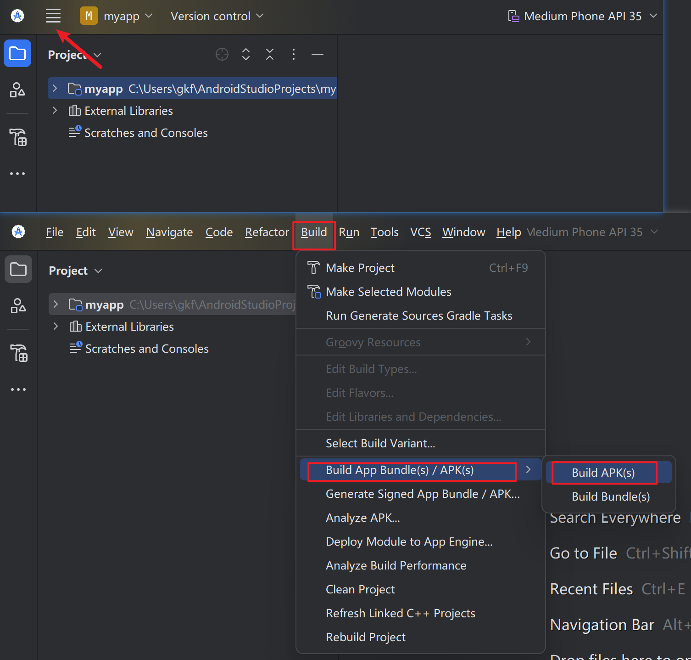Click the Make Selected Modules hammer icon

click(x=314, y=291)
